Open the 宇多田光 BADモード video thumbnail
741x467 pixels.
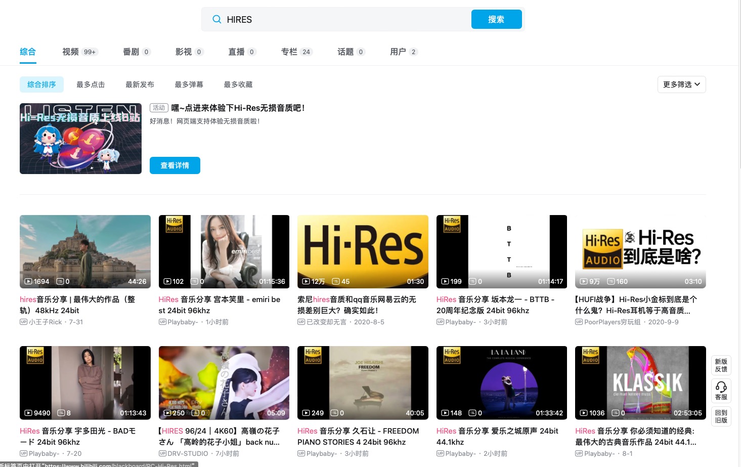pos(85,383)
